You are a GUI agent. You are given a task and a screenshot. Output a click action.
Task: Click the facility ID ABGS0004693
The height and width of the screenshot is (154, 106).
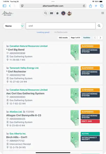coord(17,97)
